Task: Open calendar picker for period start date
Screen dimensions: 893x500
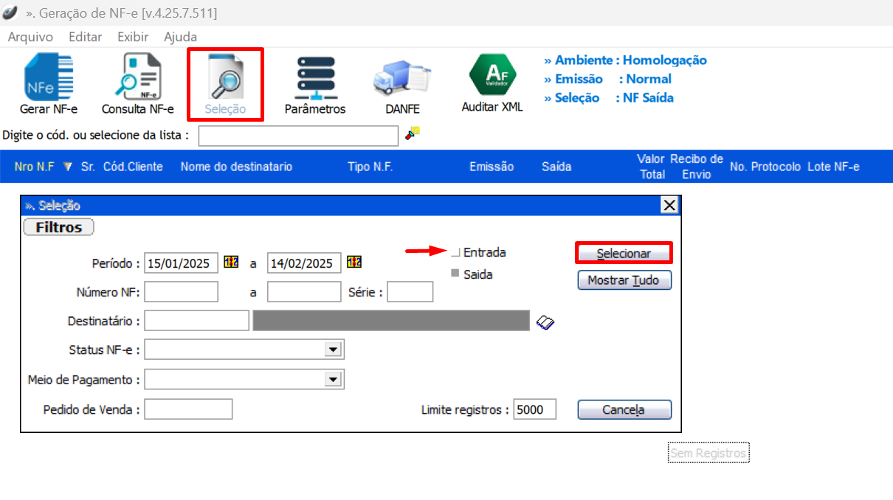Action: [x=231, y=263]
